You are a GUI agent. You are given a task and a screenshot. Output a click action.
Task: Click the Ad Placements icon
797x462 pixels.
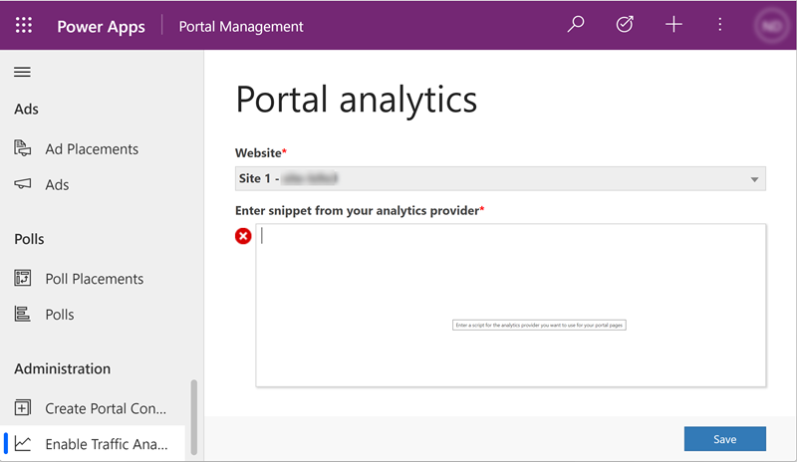tap(23, 149)
